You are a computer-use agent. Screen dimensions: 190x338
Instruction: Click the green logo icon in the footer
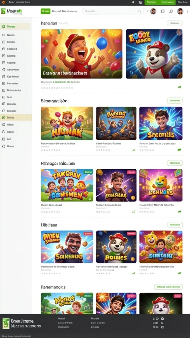pyautogui.click(x=6, y=323)
